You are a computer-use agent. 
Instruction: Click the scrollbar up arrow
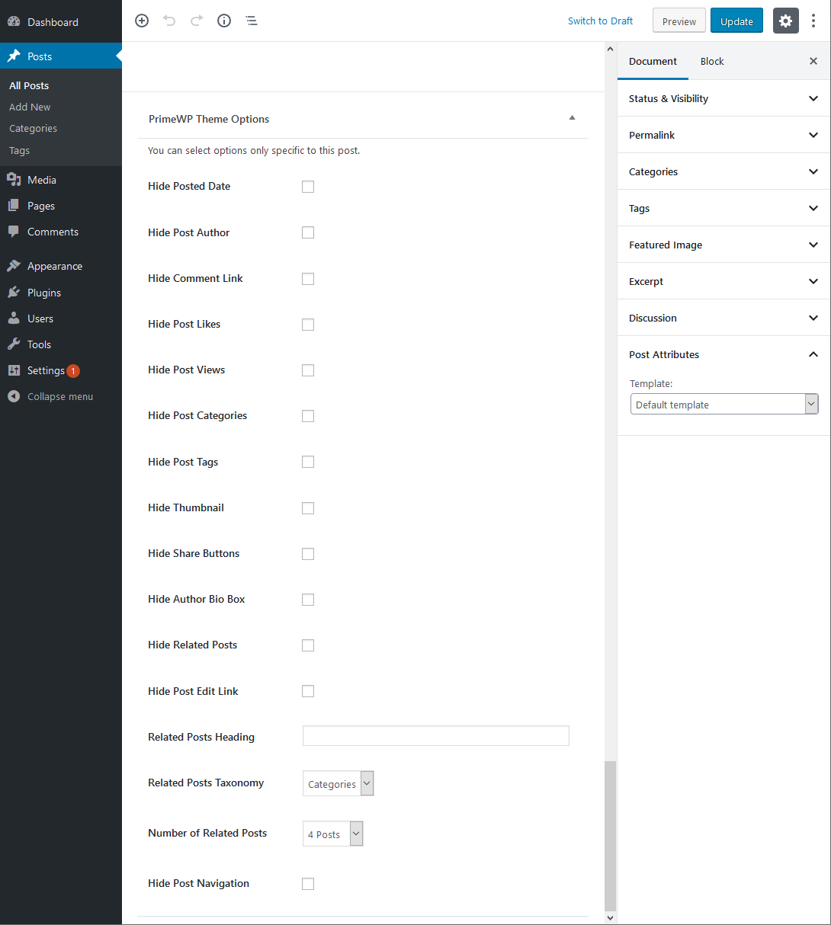(610, 49)
